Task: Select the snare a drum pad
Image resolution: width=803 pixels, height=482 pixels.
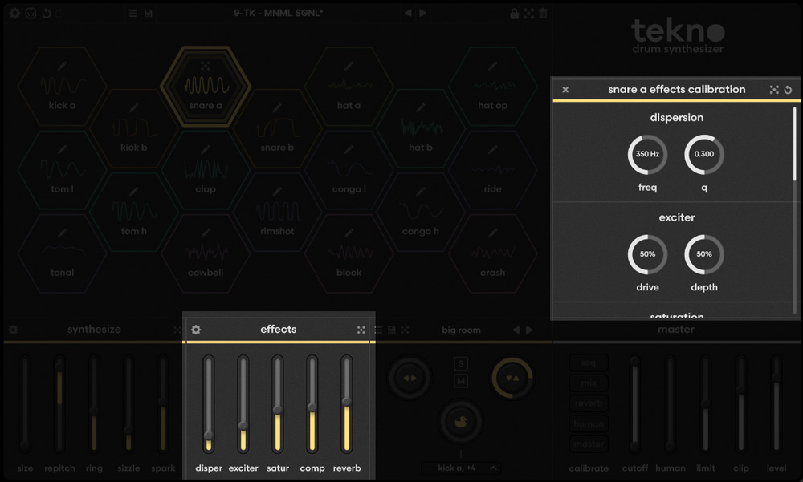Action: pyautogui.click(x=206, y=87)
